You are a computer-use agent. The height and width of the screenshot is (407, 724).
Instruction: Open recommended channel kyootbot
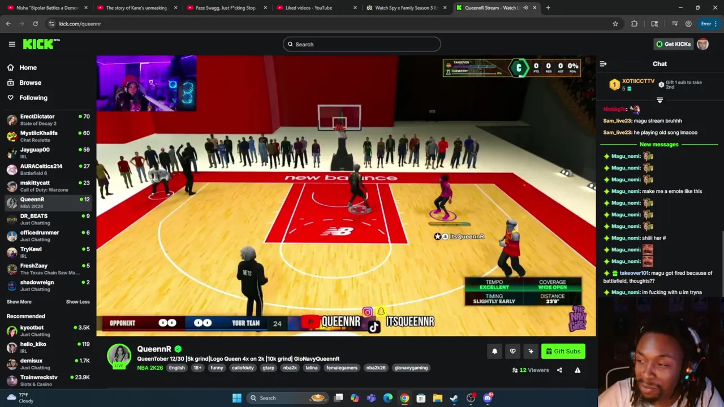(x=48, y=331)
